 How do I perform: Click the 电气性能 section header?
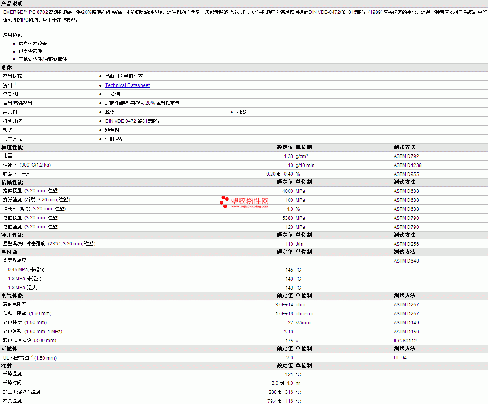point(12,296)
